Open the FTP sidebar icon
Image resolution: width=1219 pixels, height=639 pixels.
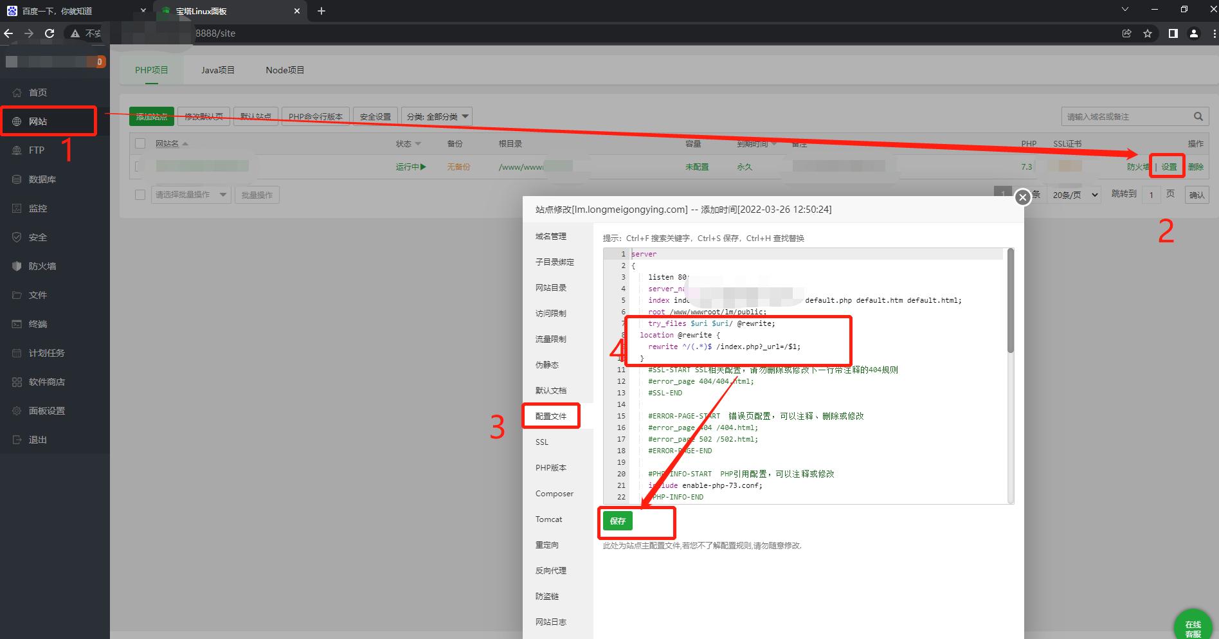[17, 150]
